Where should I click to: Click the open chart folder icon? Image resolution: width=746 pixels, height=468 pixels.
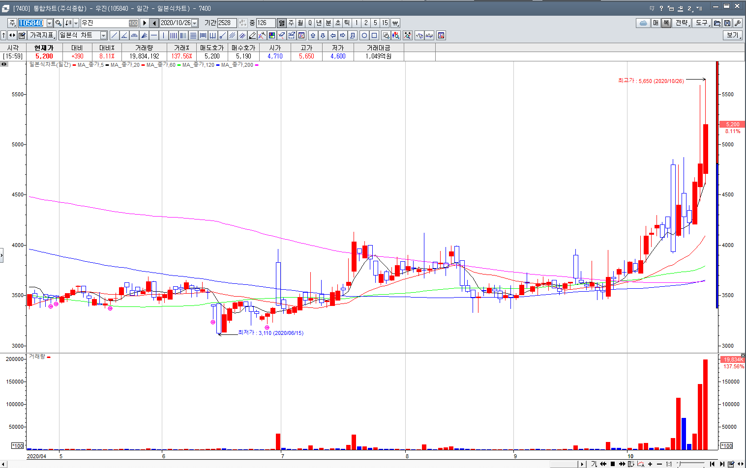tap(717, 23)
